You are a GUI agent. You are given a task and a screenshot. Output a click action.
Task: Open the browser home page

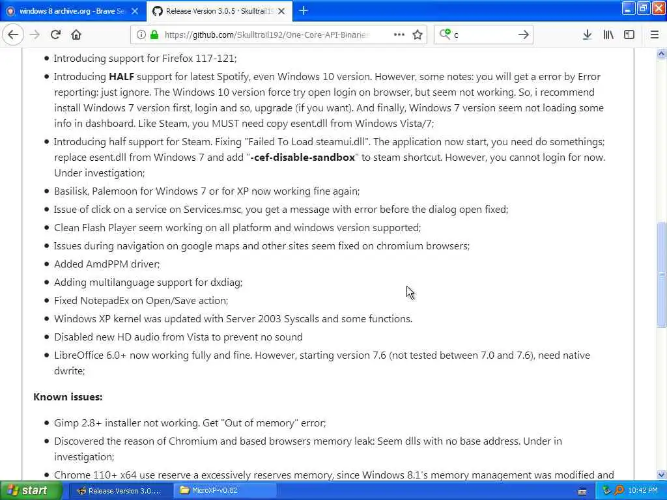pos(76,35)
